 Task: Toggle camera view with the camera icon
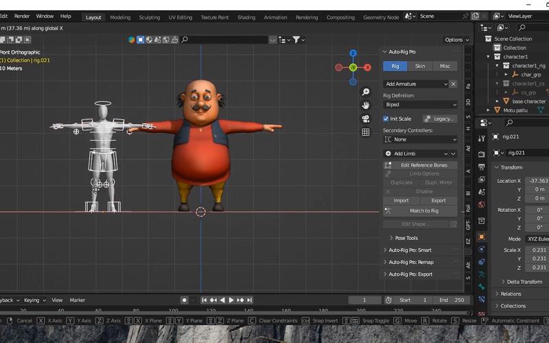click(366, 119)
